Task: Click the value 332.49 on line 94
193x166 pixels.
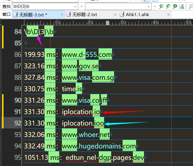Action: coord(34,146)
